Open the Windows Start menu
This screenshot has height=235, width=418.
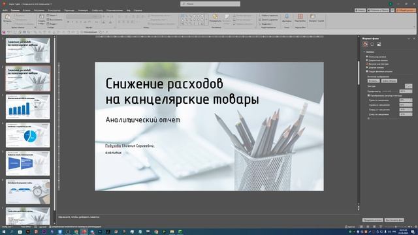(x=4, y=232)
